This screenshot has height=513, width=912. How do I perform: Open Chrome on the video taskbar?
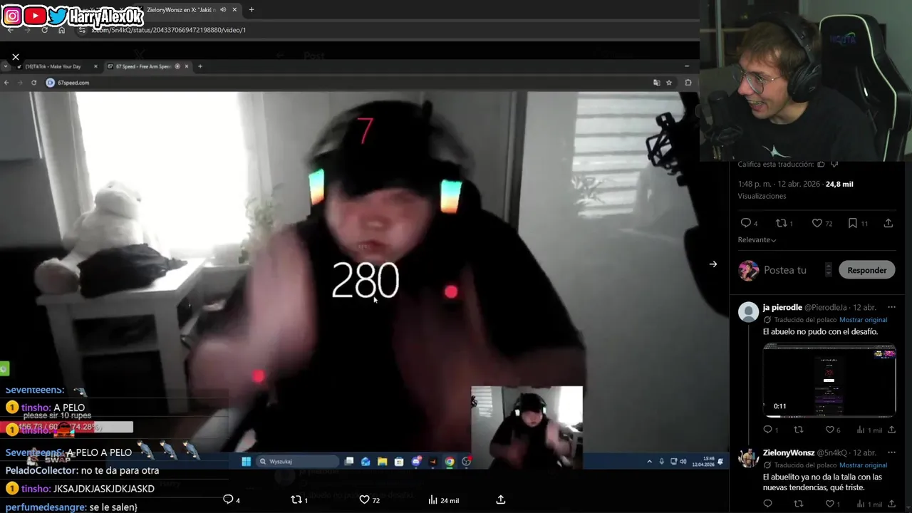450,461
